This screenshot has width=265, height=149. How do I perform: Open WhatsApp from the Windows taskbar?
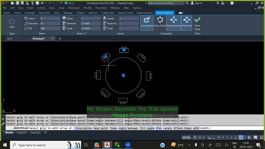[x=96, y=145]
